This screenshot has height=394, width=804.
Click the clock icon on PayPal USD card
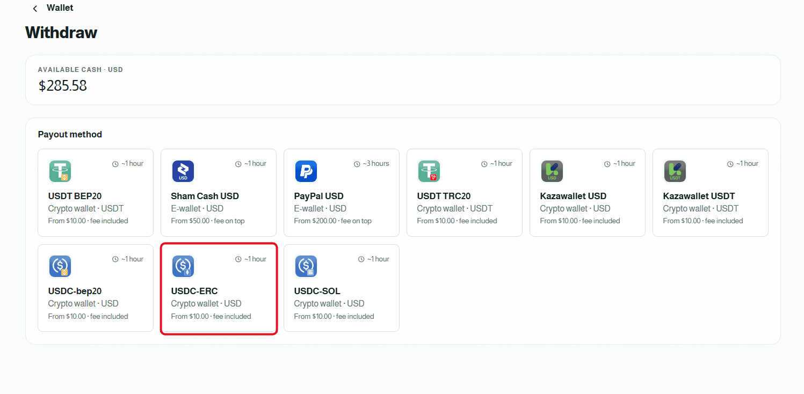pos(357,164)
